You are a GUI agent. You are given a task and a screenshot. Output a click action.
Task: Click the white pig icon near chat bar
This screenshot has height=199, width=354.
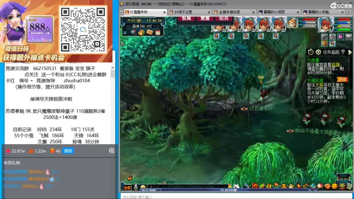(x=236, y=186)
